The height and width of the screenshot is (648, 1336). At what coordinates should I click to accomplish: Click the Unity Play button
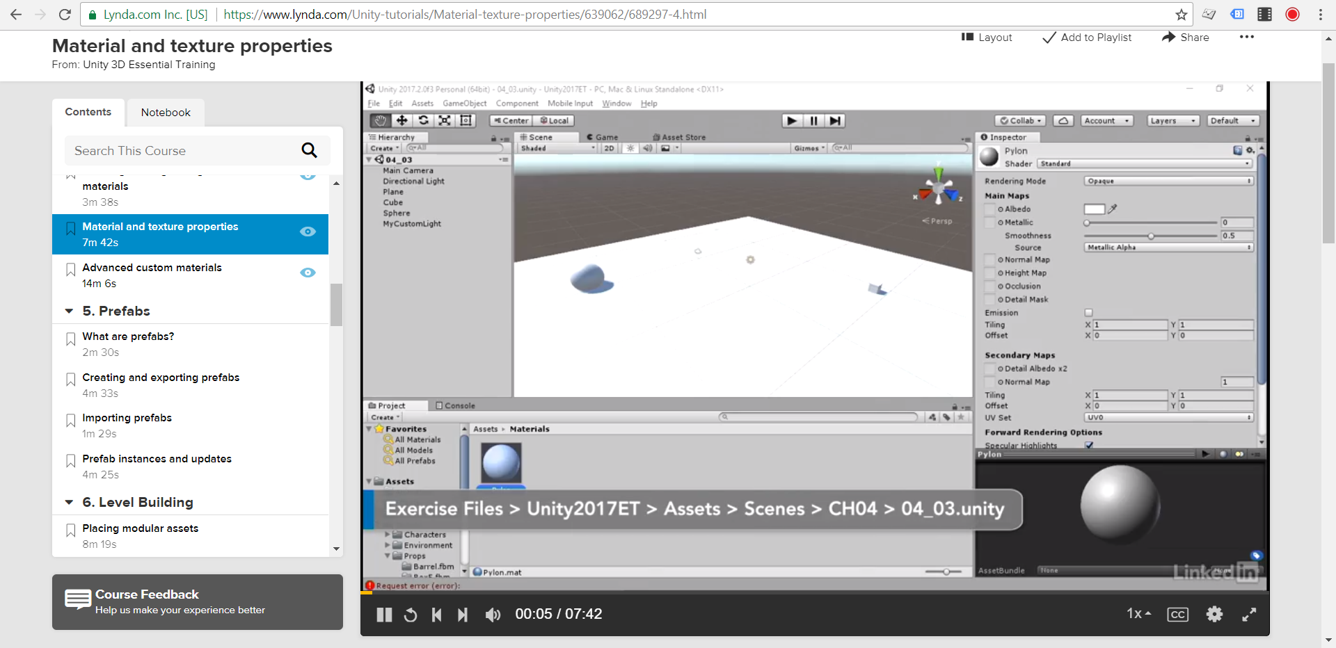point(792,120)
